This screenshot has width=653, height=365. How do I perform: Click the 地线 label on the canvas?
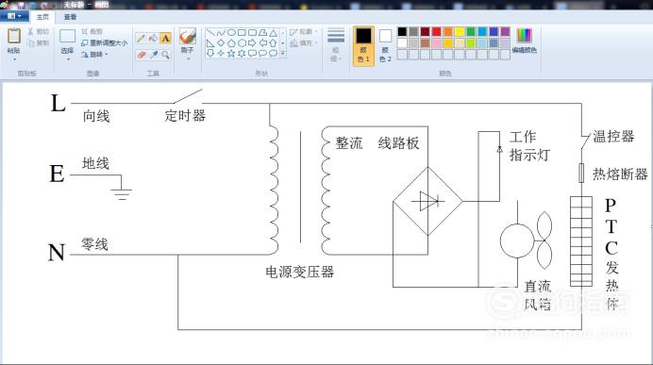96,163
